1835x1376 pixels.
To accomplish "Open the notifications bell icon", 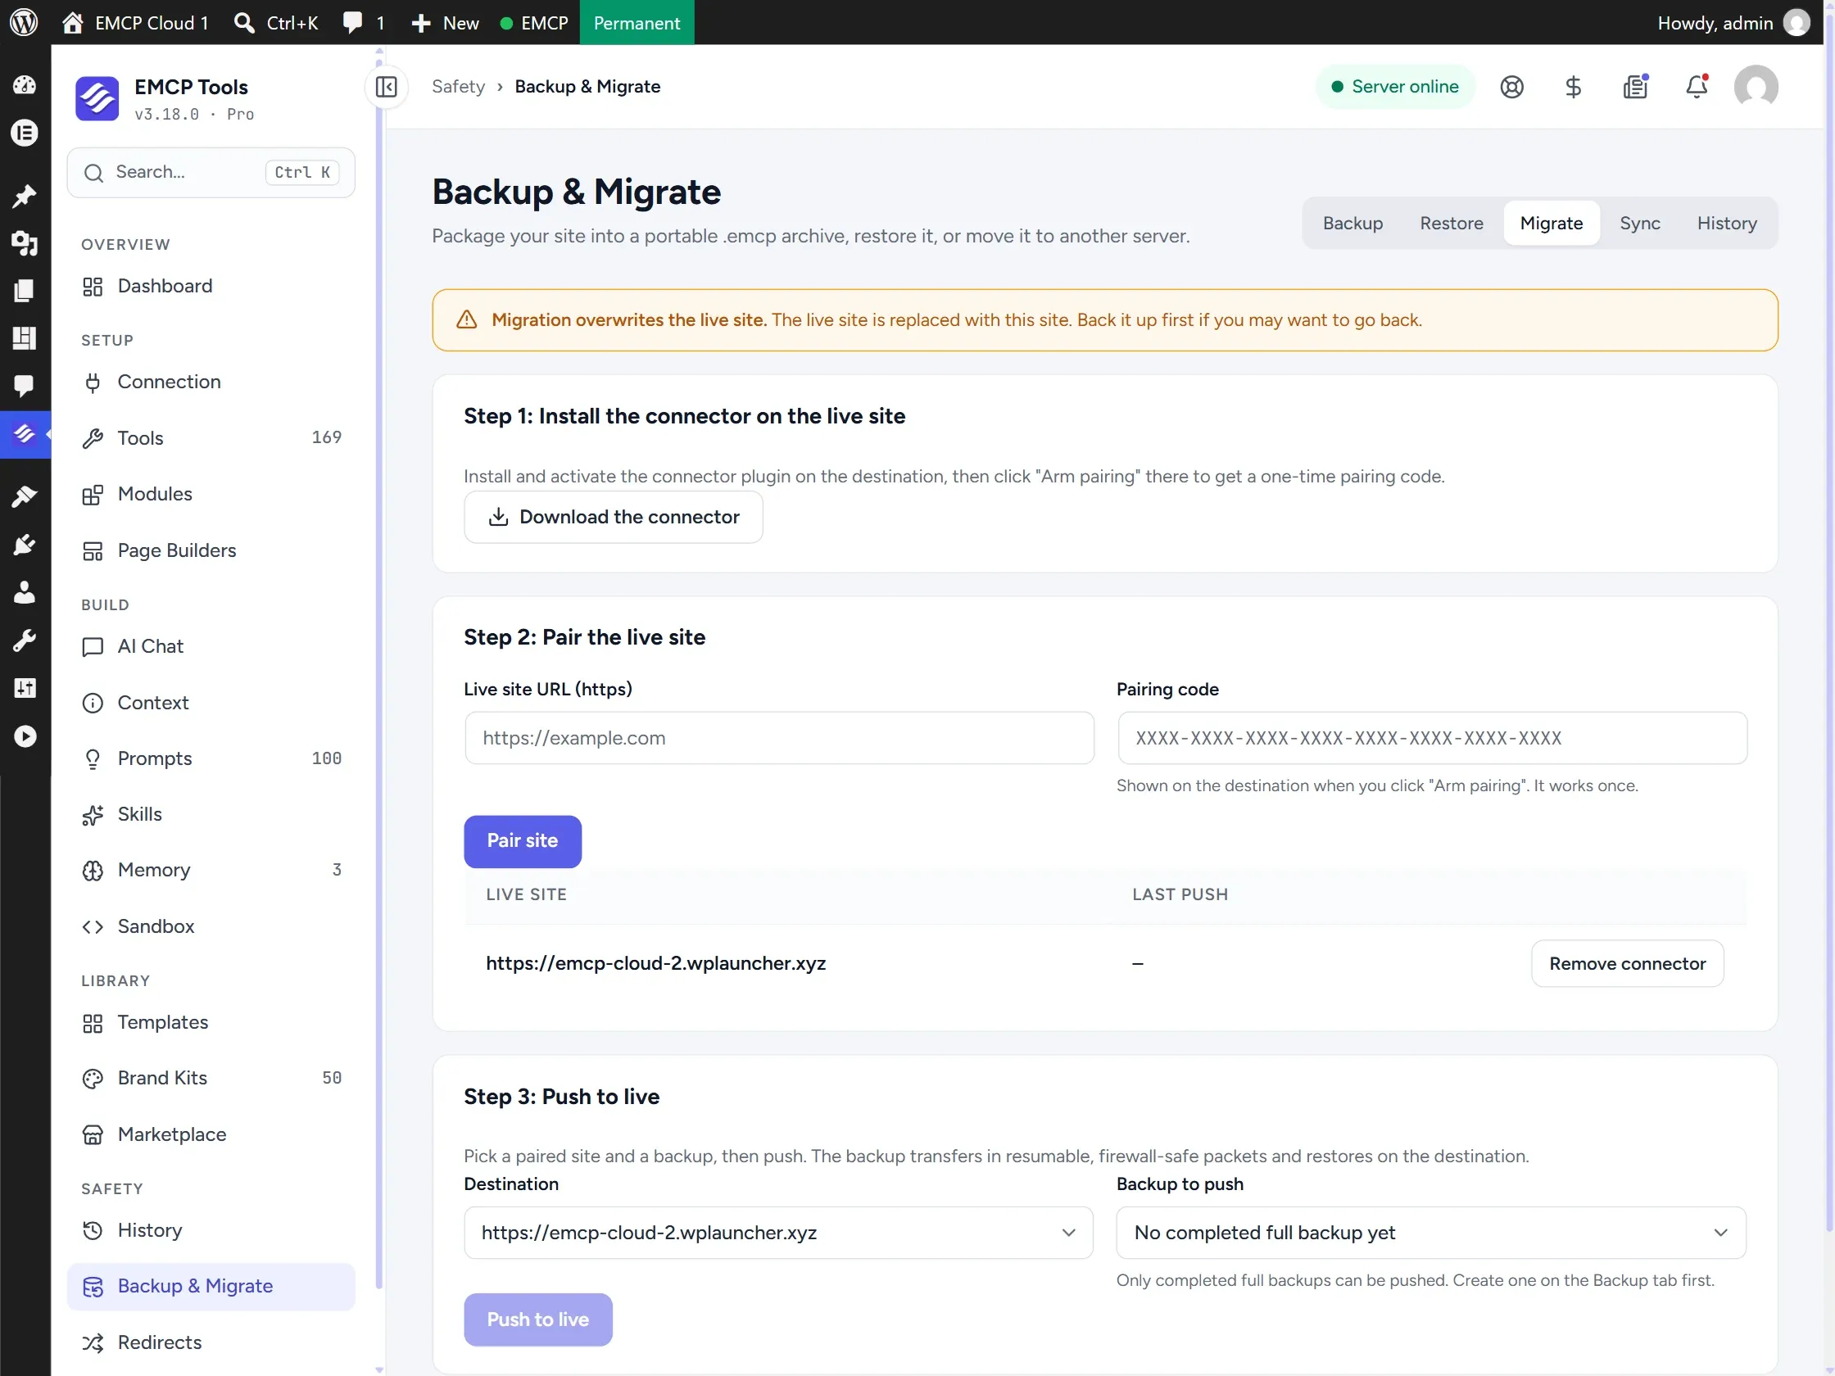I will [x=1697, y=86].
